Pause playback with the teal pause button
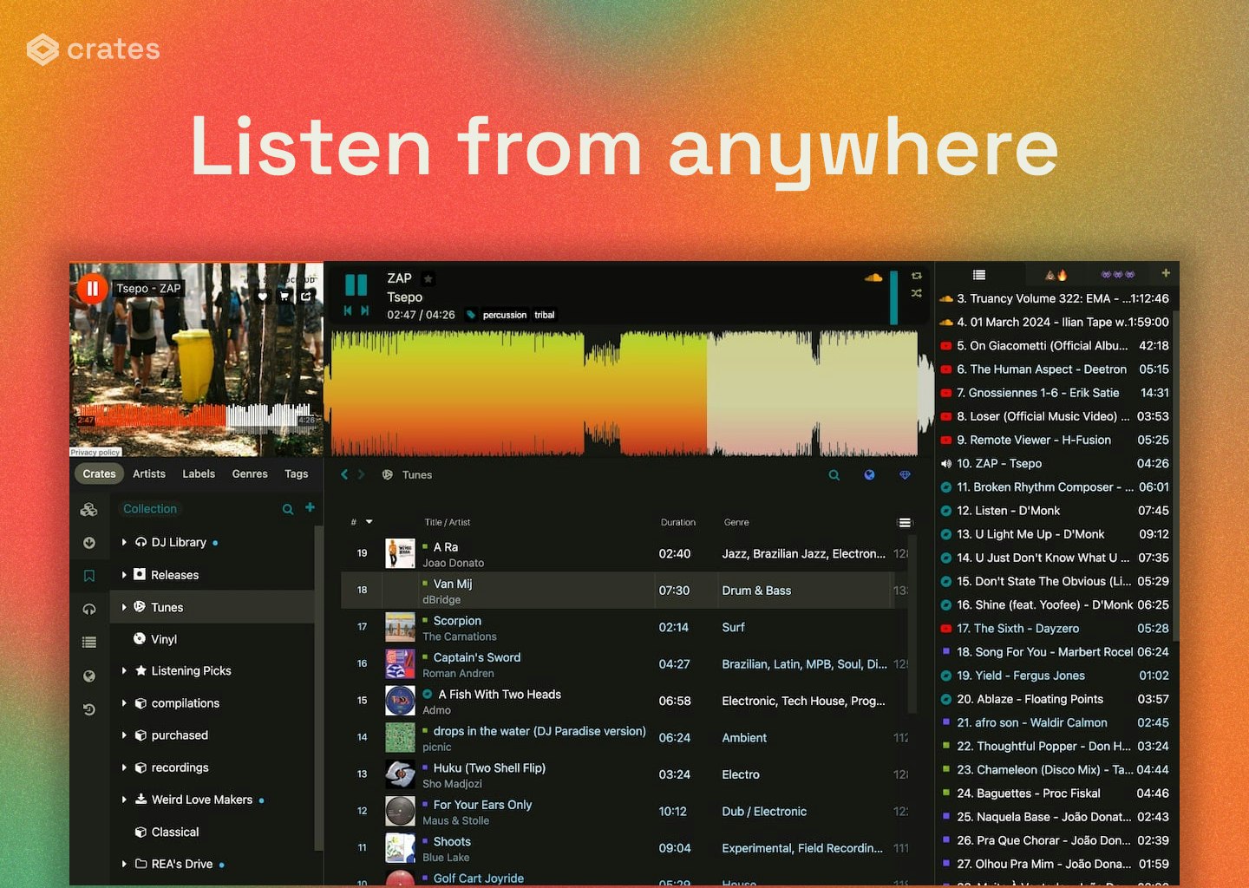Image resolution: width=1249 pixels, height=888 pixels. click(x=356, y=284)
